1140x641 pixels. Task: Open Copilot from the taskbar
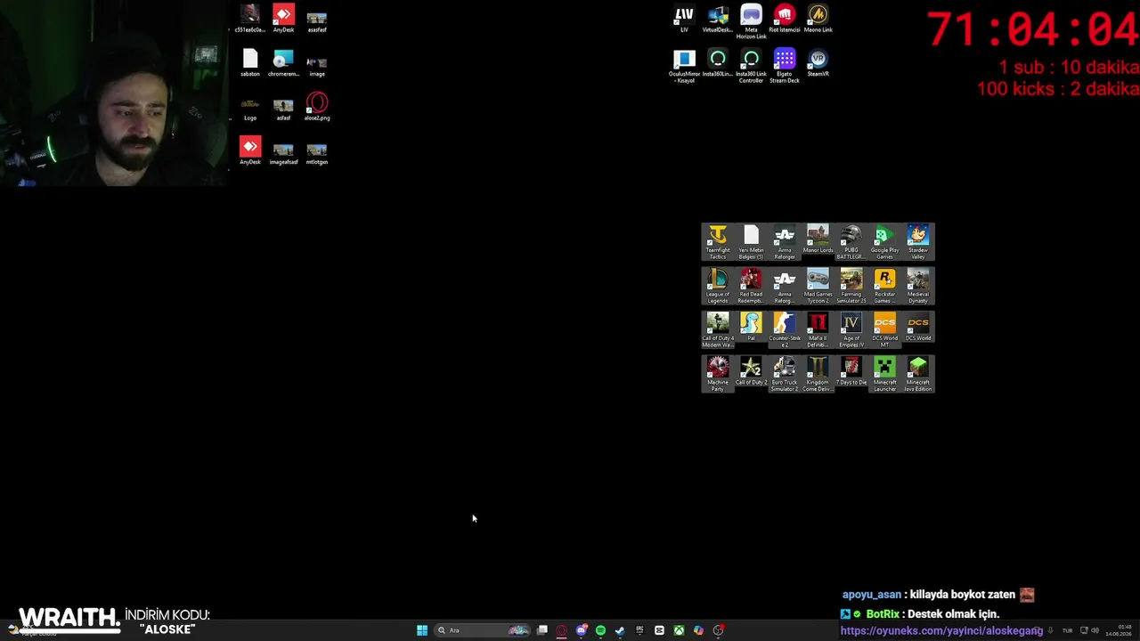698,630
